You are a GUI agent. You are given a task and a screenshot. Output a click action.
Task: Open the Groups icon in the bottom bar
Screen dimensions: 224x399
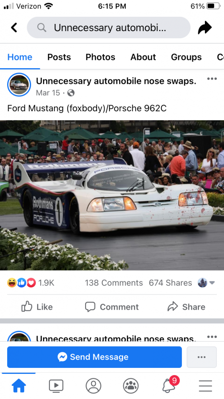coord(131,386)
